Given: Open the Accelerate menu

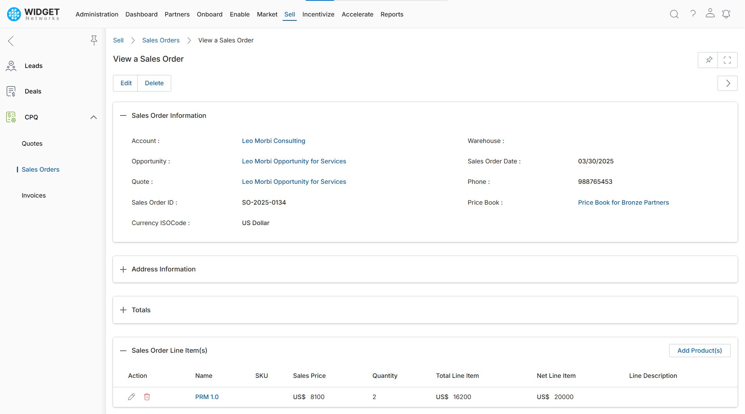Looking at the screenshot, I should tap(357, 14).
